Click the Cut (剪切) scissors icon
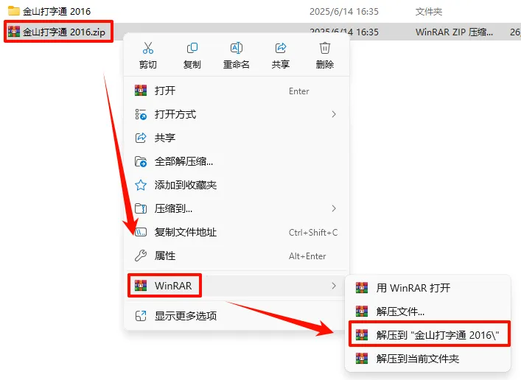Image resolution: width=521 pixels, height=380 pixels. click(x=148, y=48)
